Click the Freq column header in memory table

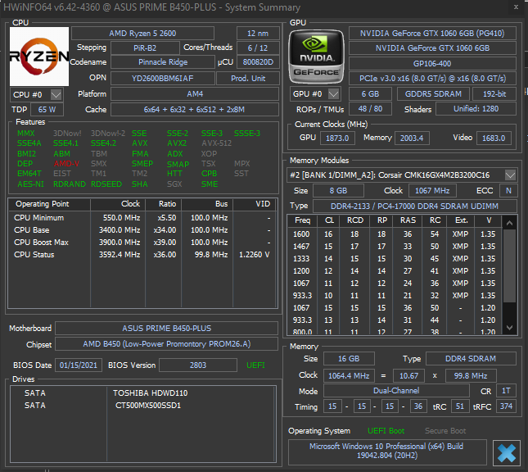point(302,220)
